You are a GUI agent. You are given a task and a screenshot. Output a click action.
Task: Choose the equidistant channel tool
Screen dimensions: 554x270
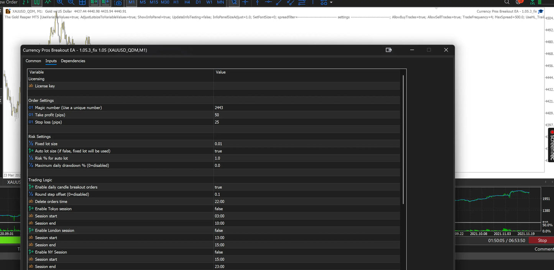291,2
